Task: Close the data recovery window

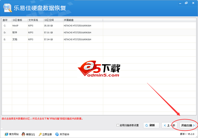Action: pos(193,3)
